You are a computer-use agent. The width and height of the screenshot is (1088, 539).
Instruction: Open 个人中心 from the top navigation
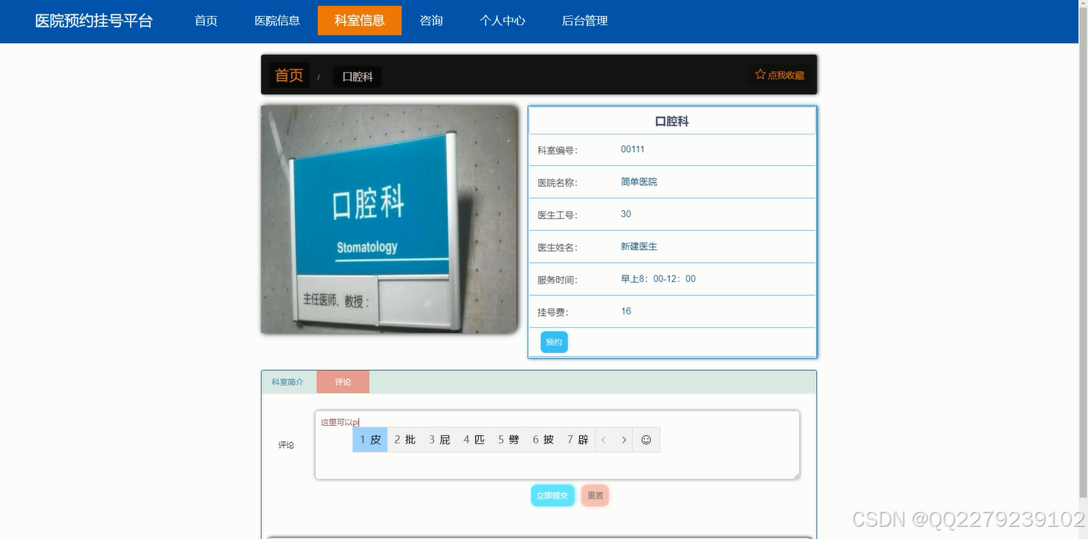coord(502,21)
